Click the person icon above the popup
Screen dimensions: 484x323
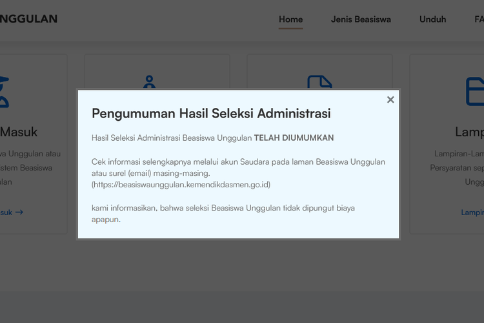[150, 81]
